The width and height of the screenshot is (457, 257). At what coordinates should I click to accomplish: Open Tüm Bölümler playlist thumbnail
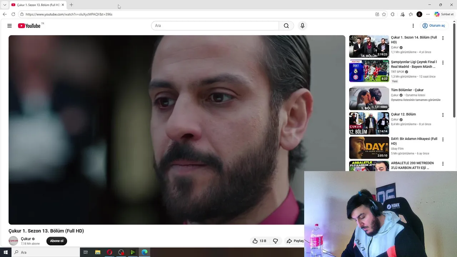tap(369, 99)
